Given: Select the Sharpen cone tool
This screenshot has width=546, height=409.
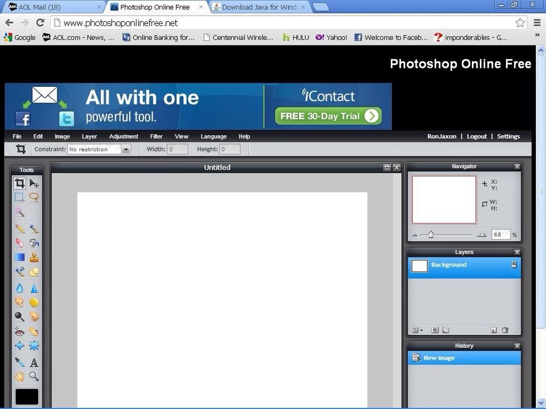Looking at the screenshot, I should pyautogui.click(x=34, y=288).
